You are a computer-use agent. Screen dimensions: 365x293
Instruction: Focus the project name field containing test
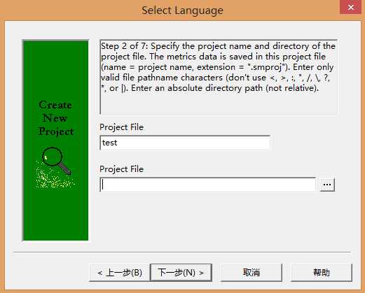[185, 143]
